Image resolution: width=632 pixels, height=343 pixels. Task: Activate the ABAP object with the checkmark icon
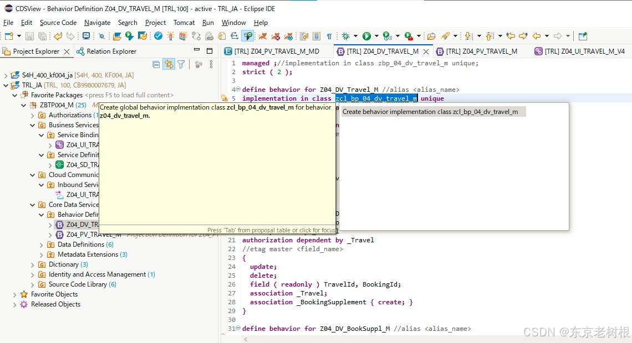pos(157,35)
